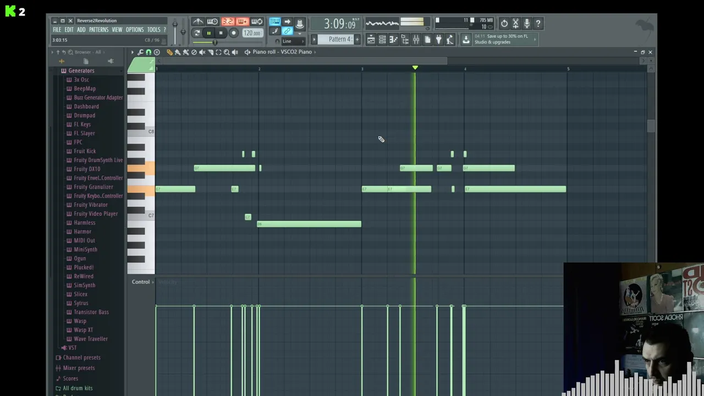Activate the Zoom tool in piano roll

click(226, 52)
